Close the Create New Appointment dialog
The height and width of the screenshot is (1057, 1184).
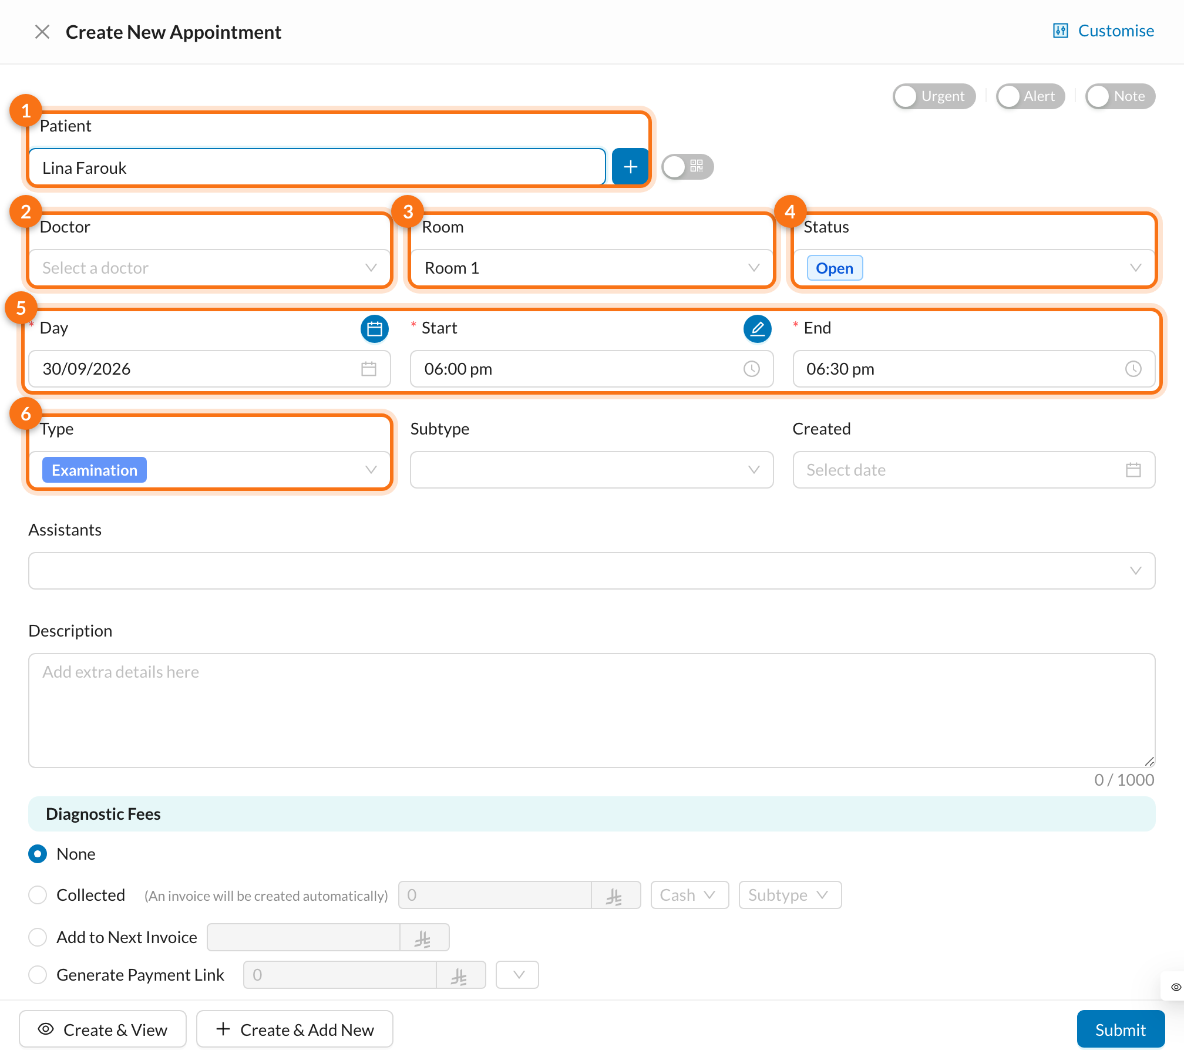42,32
